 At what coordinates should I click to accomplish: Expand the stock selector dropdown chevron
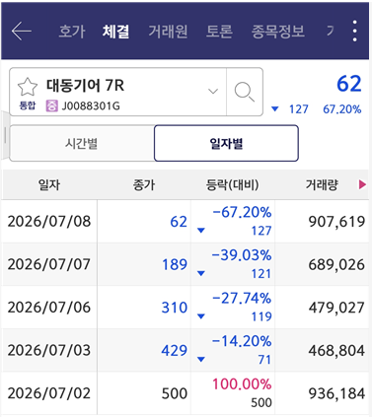pos(213,91)
